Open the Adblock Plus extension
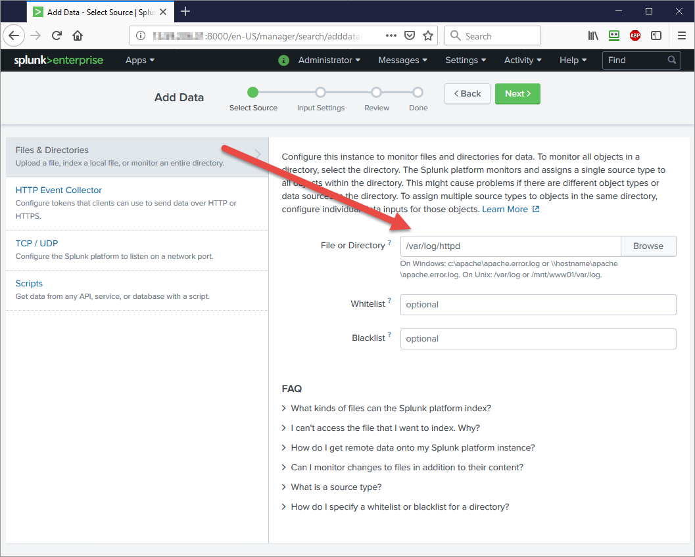This screenshot has height=557, width=695. [635, 35]
